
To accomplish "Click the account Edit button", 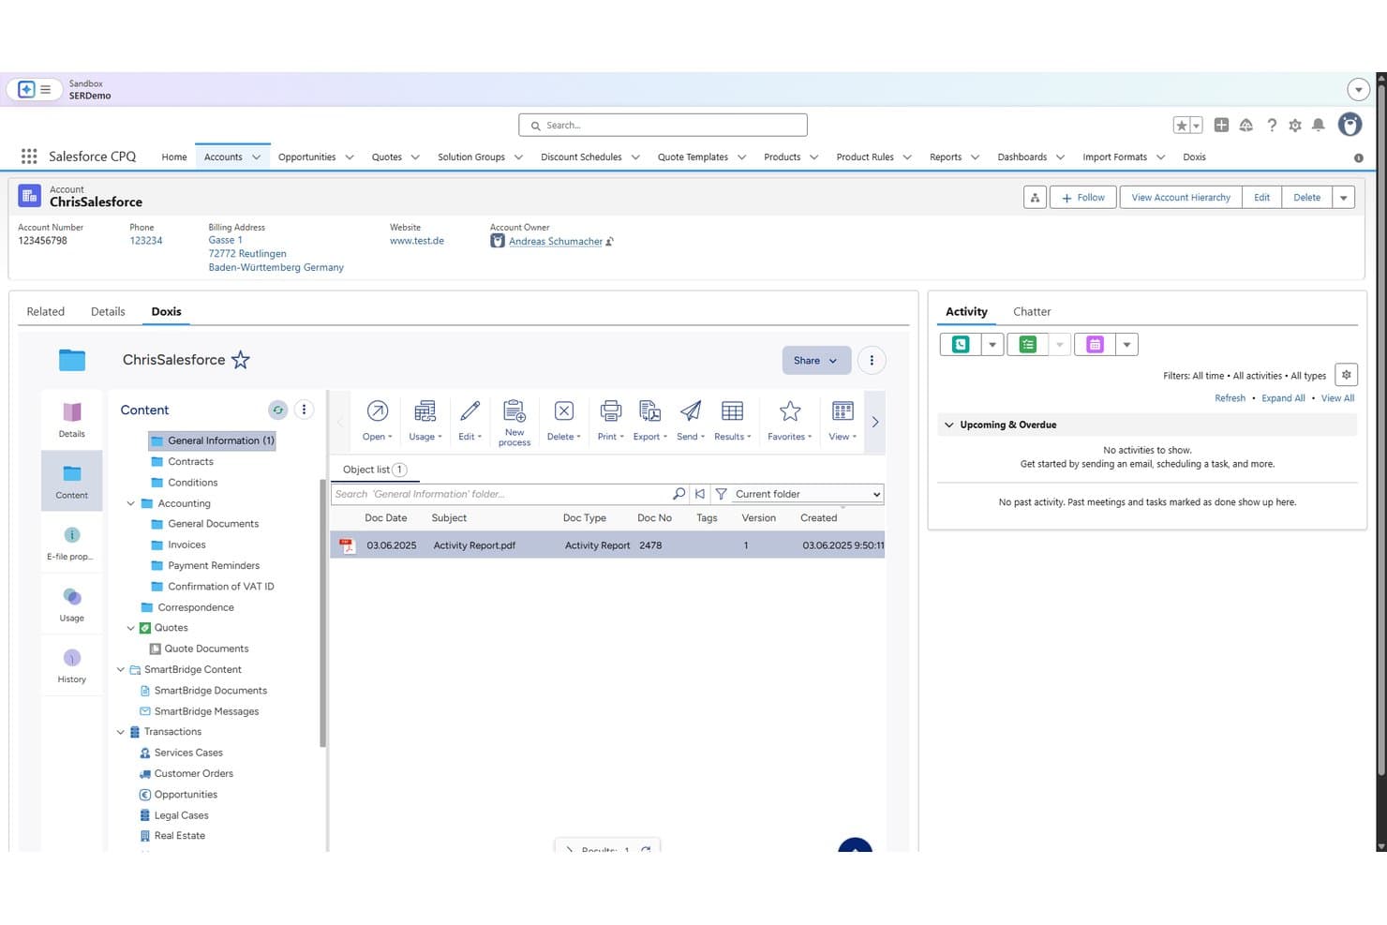I will coord(1261,198).
